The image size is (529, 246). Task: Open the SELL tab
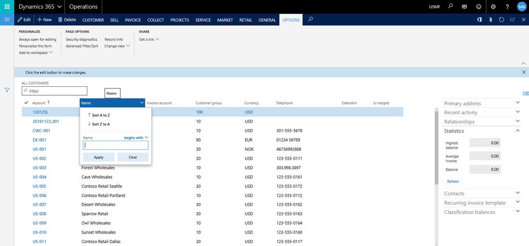[114, 20]
